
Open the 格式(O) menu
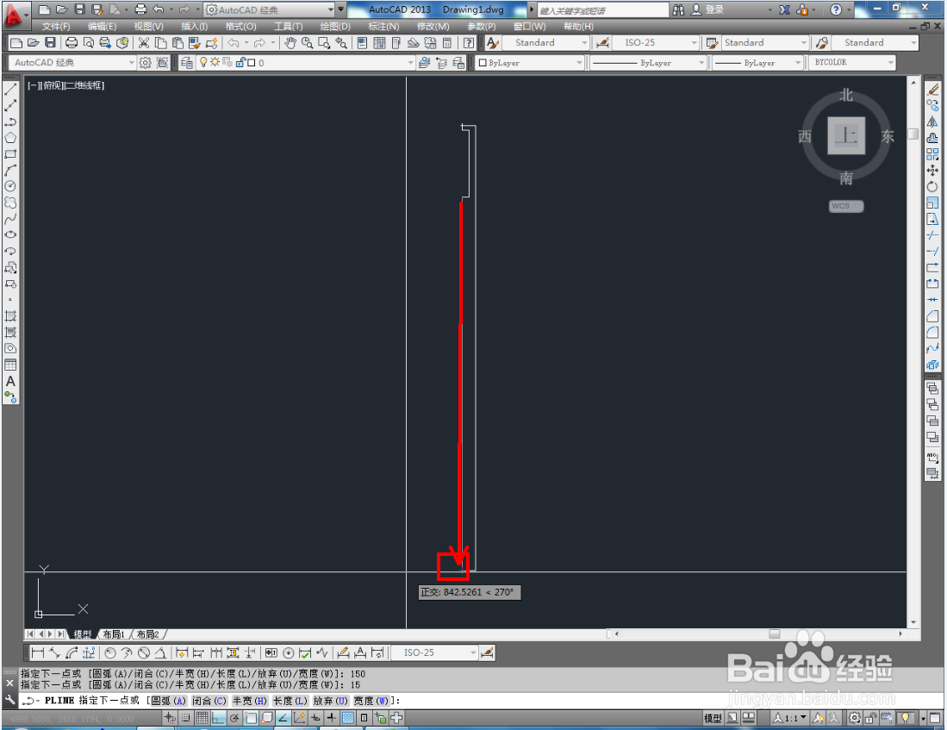(240, 27)
